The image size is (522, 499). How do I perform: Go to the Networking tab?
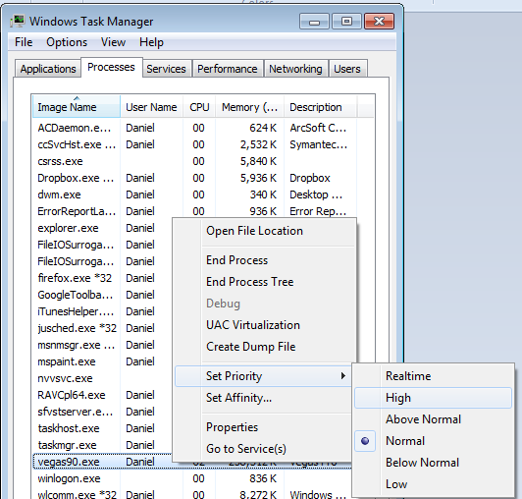pos(295,69)
